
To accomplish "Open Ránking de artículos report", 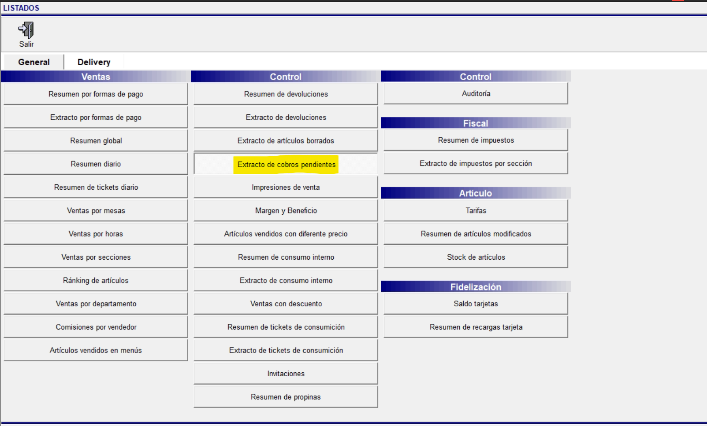I will point(96,280).
